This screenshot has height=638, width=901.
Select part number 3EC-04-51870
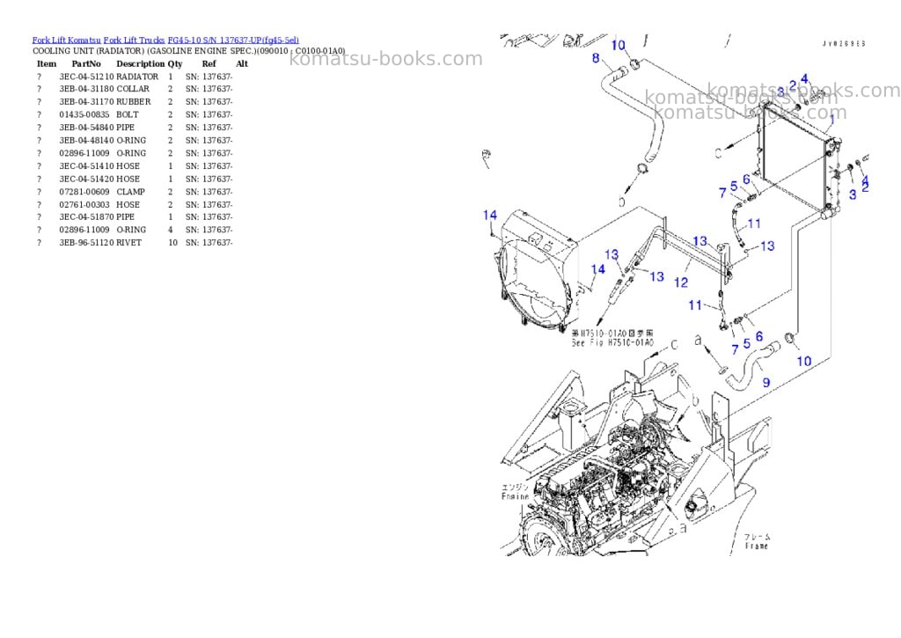point(86,216)
